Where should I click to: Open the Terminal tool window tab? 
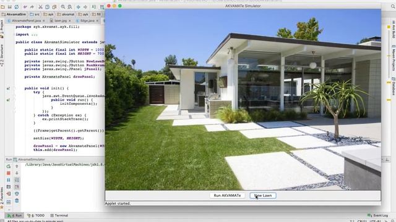coord(59,215)
